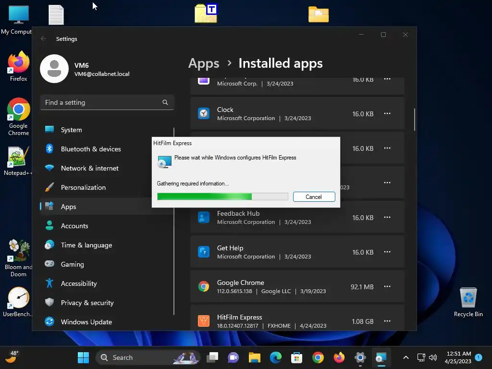Open more options for Feedback Hub
This screenshot has width=492, height=369.
tap(387, 217)
